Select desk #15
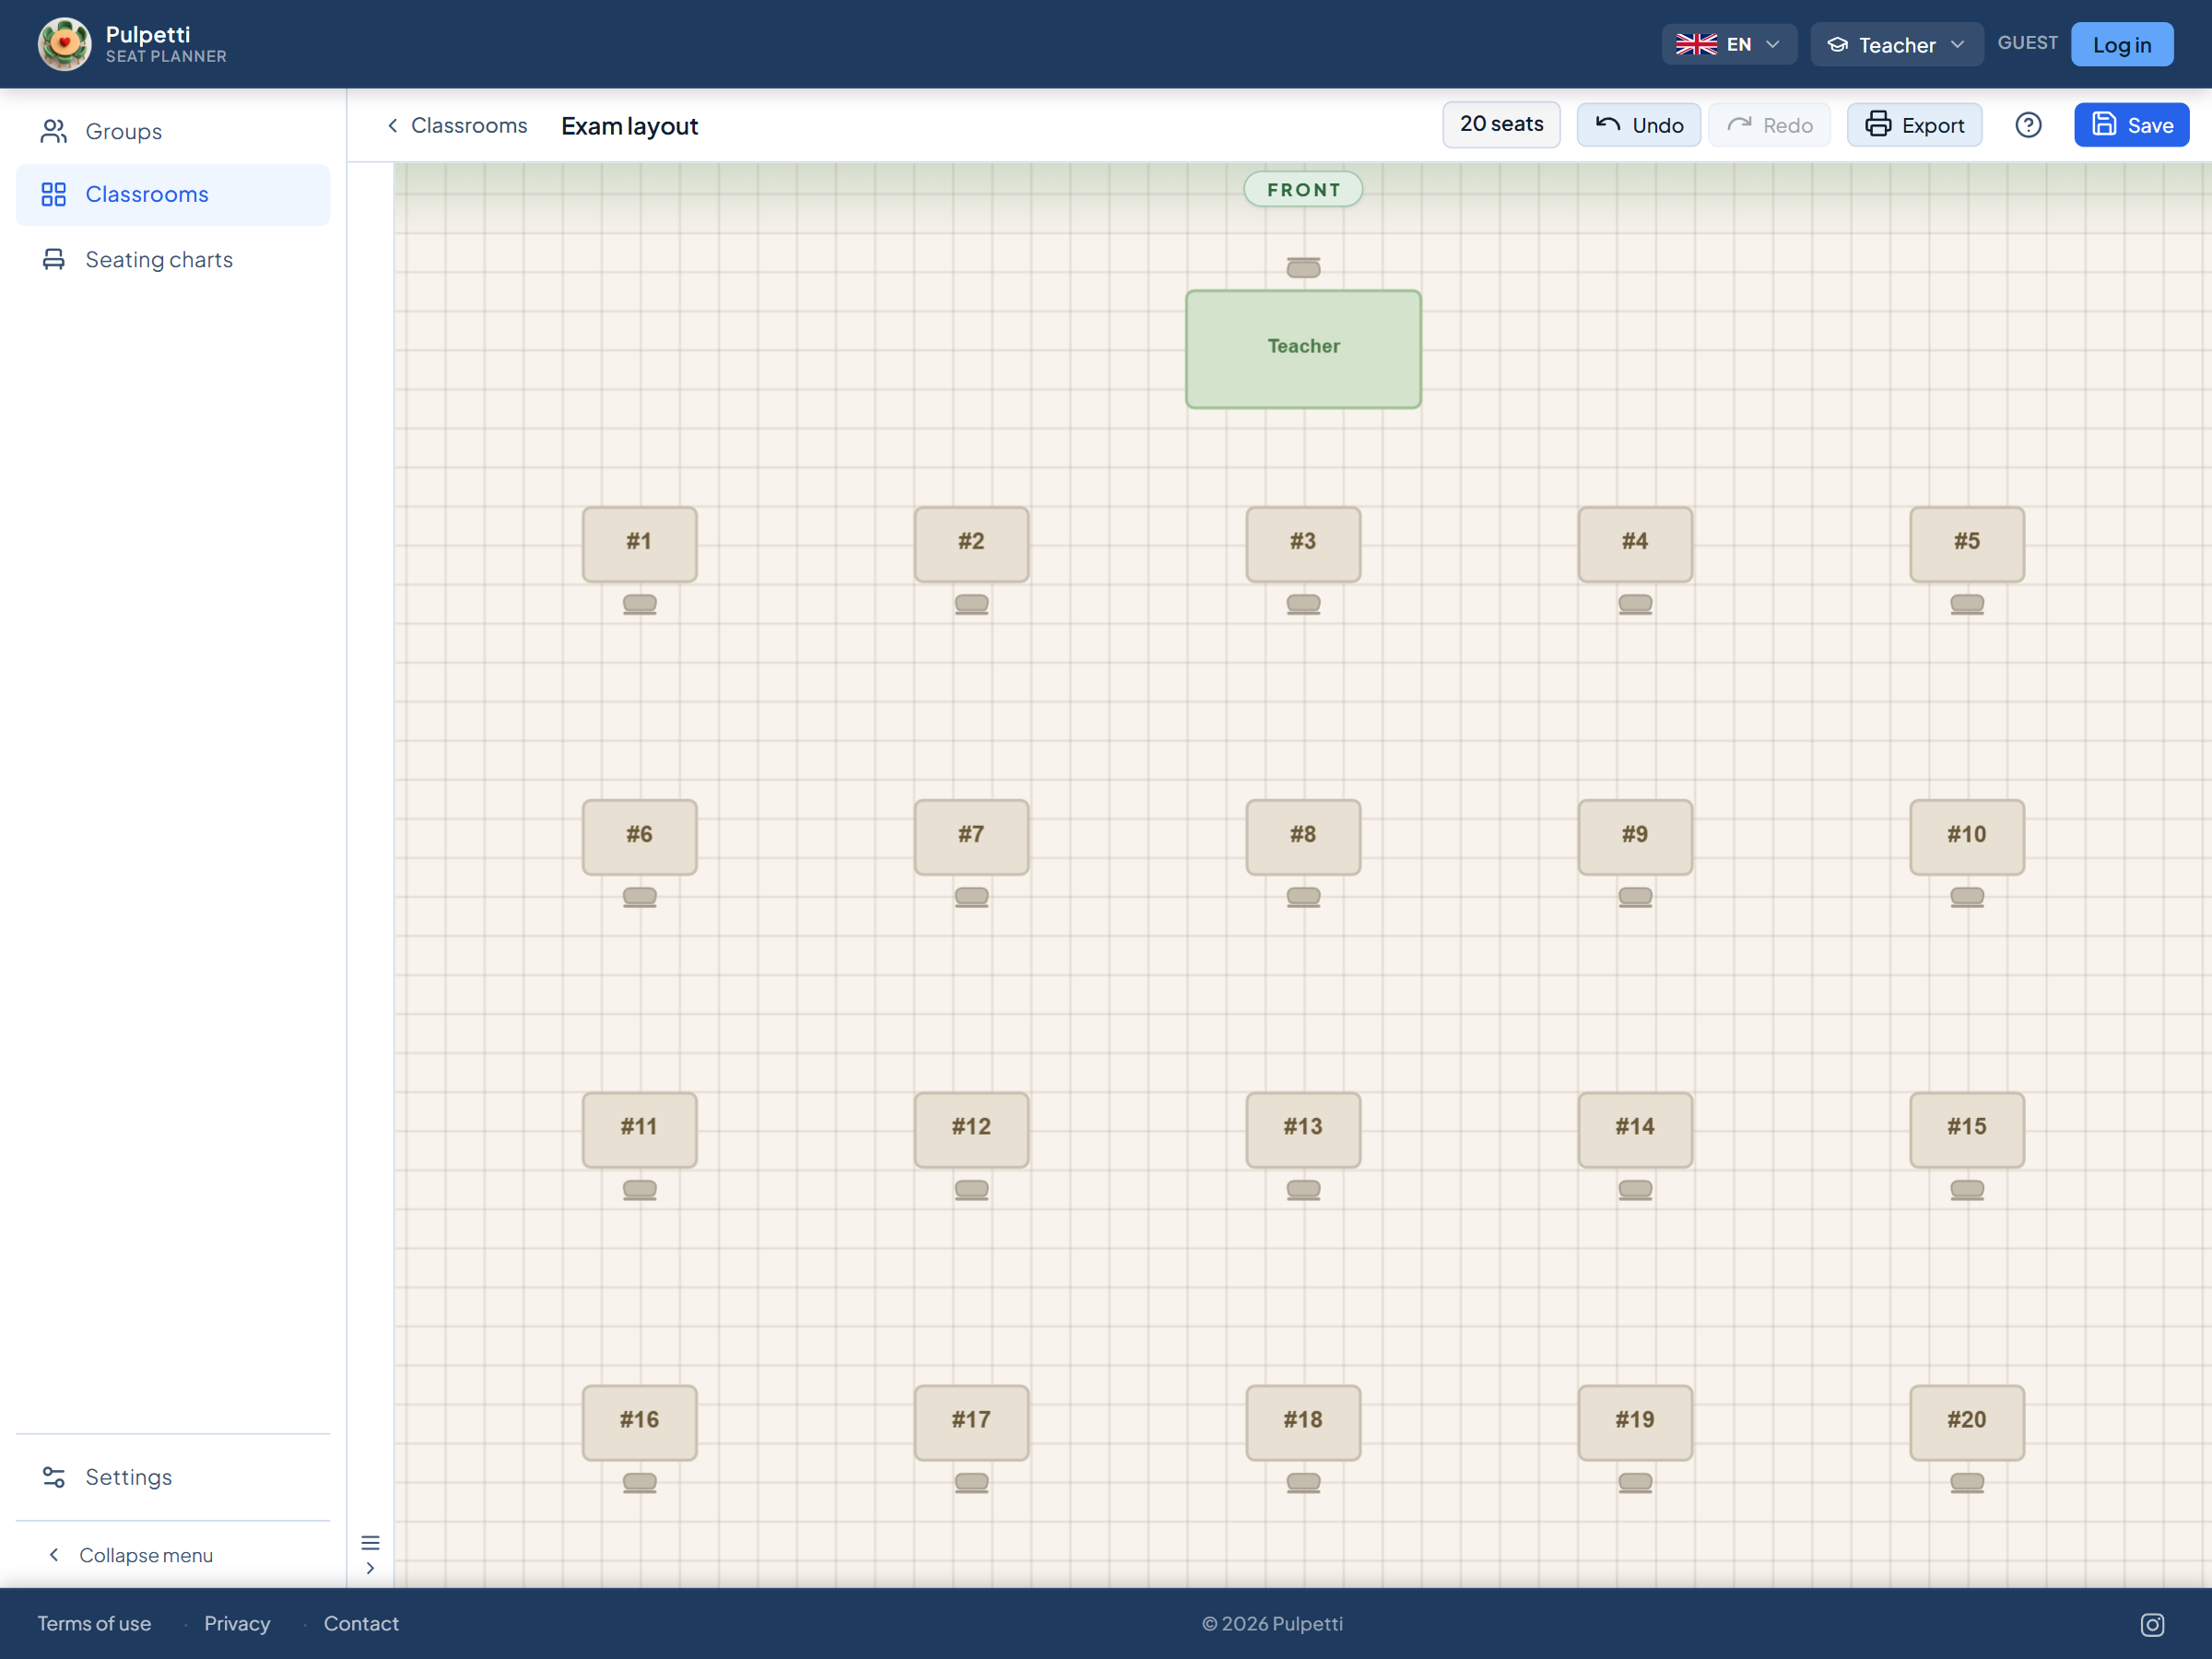The height and width of the screenshot is (1659, 2212). pyautogui.click(x=1966, y=1130)
